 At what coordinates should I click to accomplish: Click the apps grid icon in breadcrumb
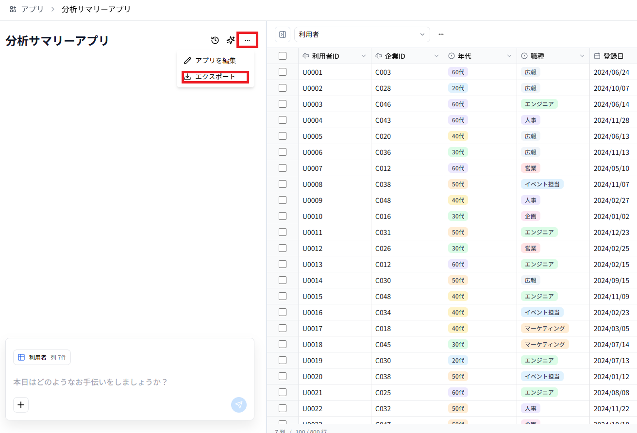pos(13,9)
